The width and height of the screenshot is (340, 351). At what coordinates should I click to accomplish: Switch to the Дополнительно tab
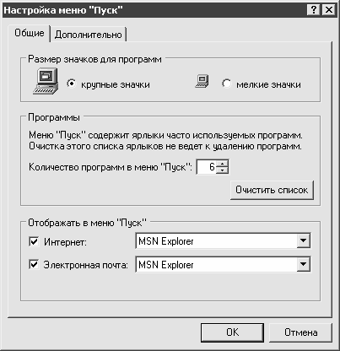point(89,35)
